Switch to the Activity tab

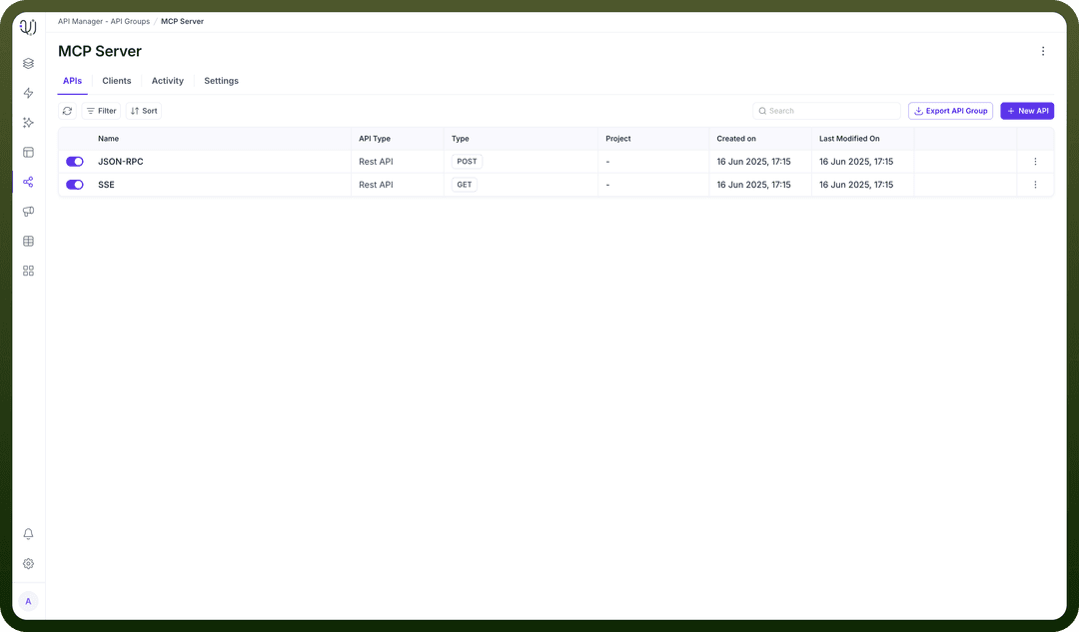(167, 81)
